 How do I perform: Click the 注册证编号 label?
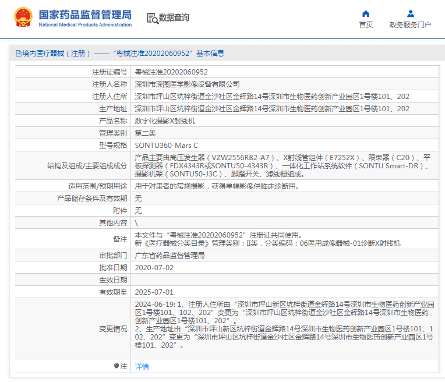click(110, 72)
